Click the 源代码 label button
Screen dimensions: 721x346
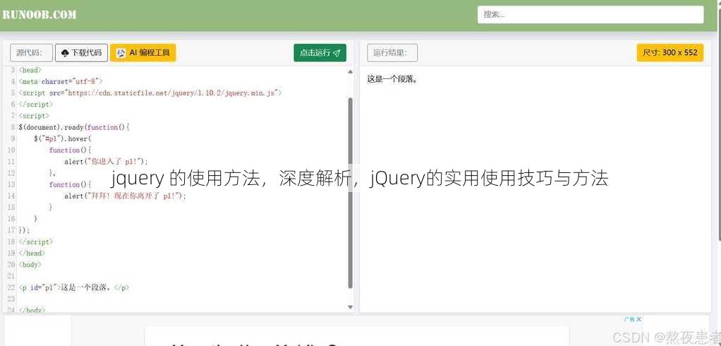[x=31, y=53]
